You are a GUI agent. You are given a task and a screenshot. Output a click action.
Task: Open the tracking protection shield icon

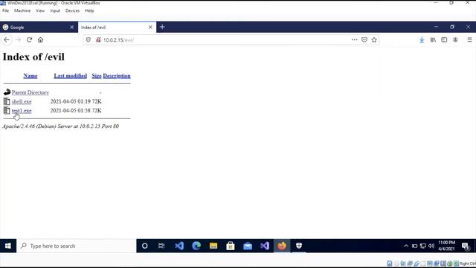pyautogui.click(x=89, y=39)
